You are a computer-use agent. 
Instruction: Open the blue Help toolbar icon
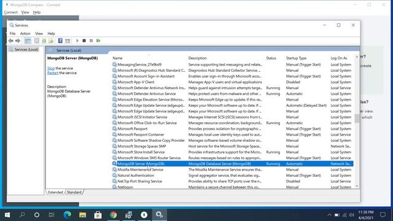60,41
